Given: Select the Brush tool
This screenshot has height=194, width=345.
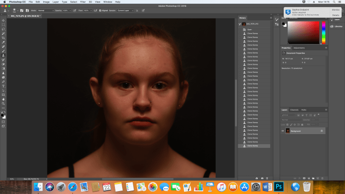Looking at the screenshot, I should tap(3, 51).
